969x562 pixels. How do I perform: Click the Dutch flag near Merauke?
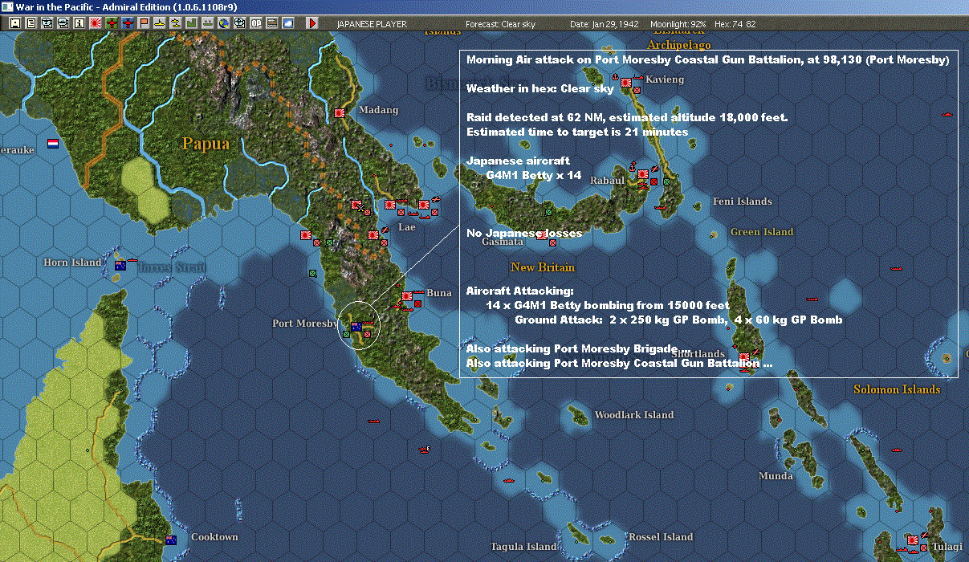click(53, 144)
